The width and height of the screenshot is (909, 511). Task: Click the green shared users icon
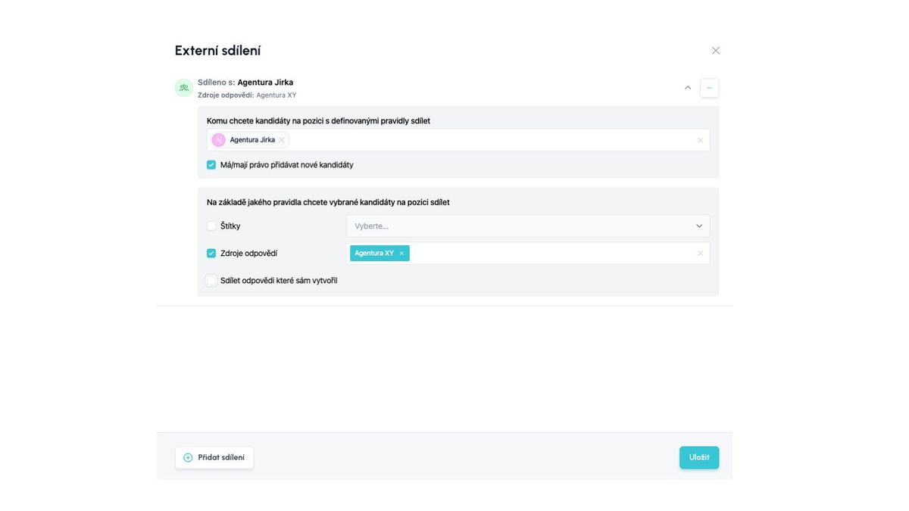click(x=184, y=88)
